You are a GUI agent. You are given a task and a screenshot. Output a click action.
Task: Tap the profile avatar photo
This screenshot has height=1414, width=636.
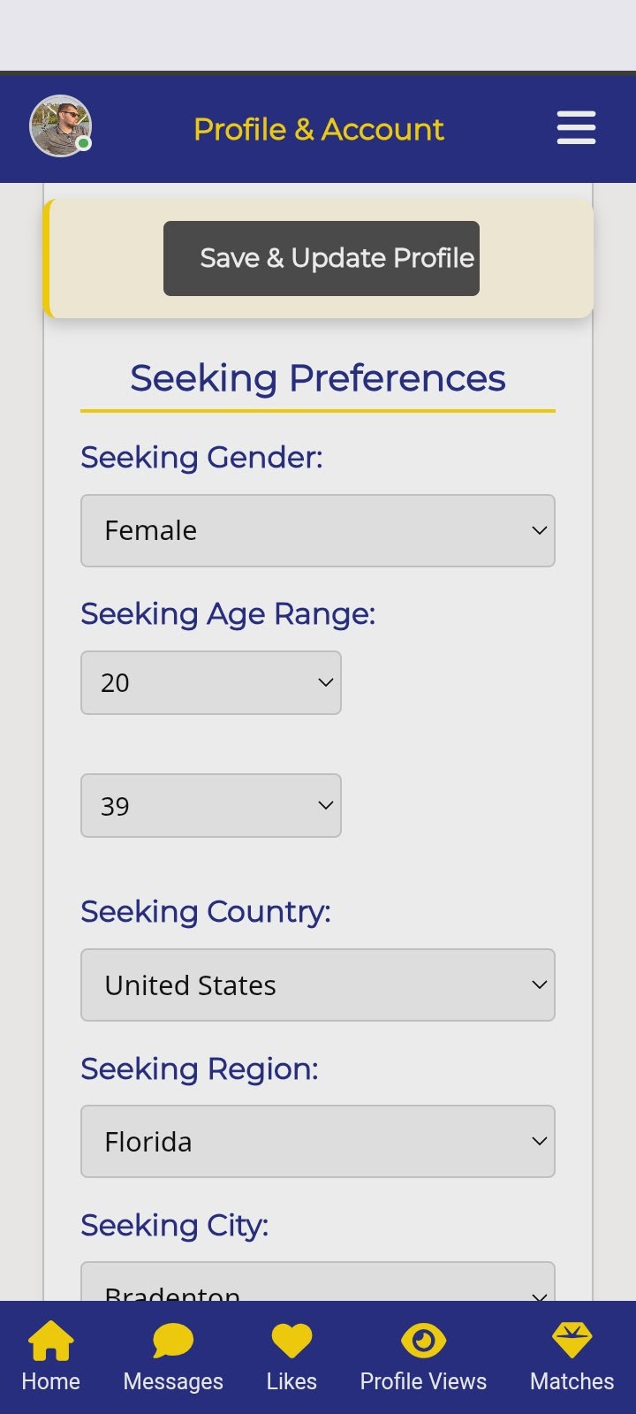pyautogui.click(x=60, y=126)
